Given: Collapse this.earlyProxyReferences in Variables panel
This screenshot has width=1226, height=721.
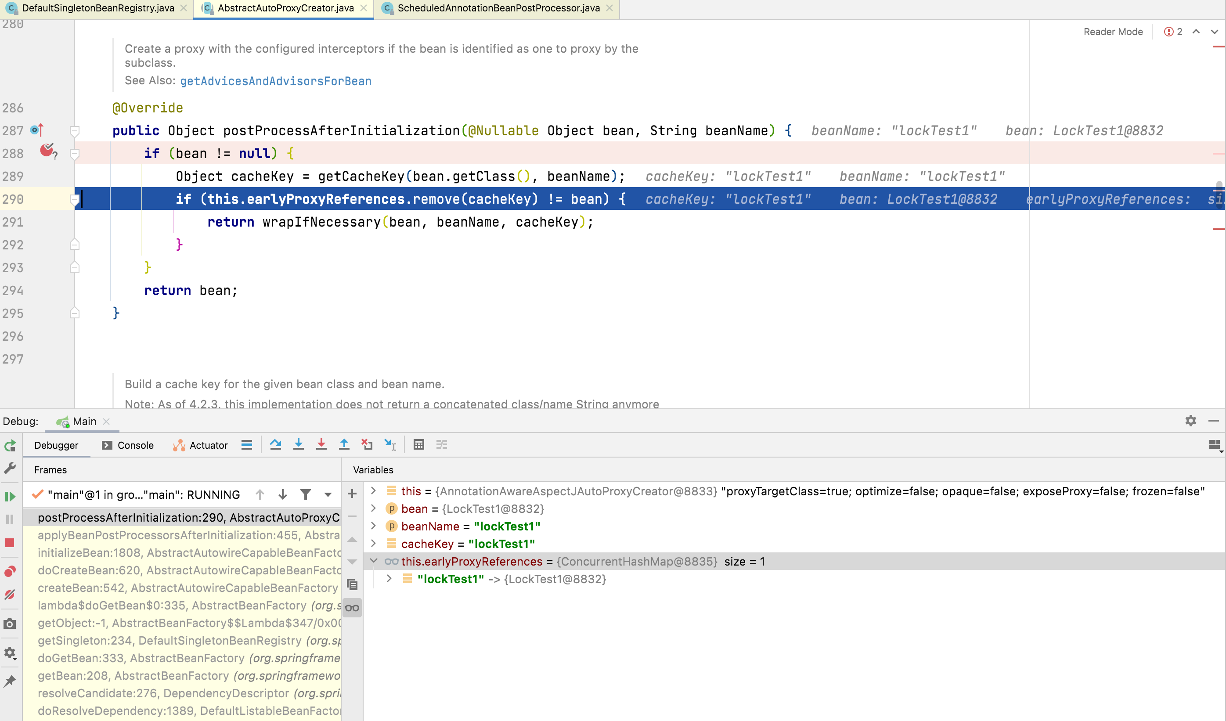Looking at the screenshot, I should point(374,560).
